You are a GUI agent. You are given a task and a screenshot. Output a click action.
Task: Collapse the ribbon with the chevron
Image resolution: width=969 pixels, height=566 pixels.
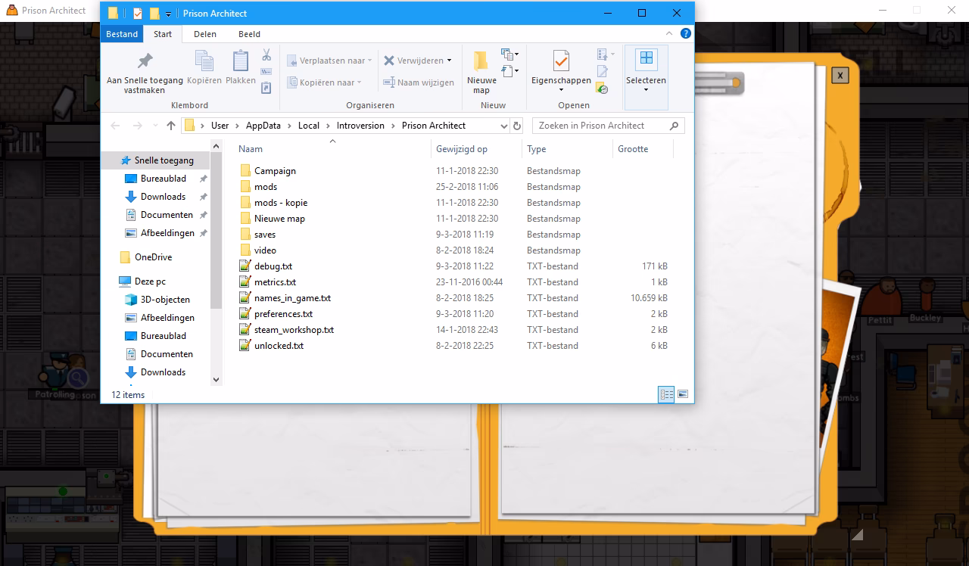click(x=669, y=33)
